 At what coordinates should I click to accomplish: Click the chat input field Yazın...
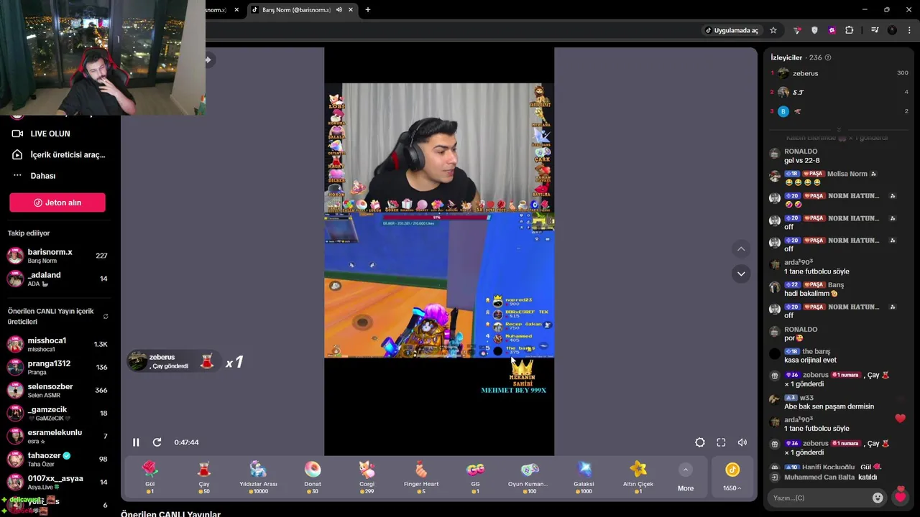819,498
